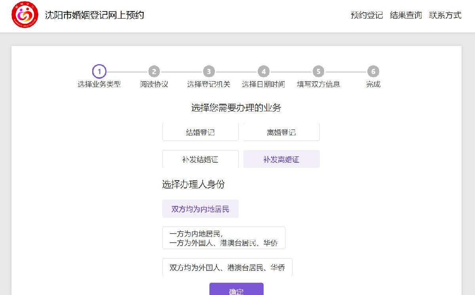
Task: Open 预约登记 in top navigation
Action: [367, 15]
